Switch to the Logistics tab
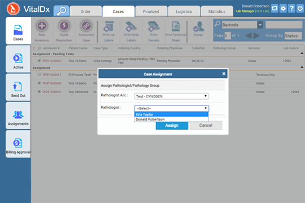The image size is (305, 203). [184, 11]
